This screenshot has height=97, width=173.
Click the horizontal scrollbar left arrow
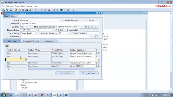click(8, 69)
